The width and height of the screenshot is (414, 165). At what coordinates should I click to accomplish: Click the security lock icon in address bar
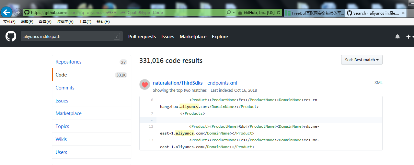point(240,13)
